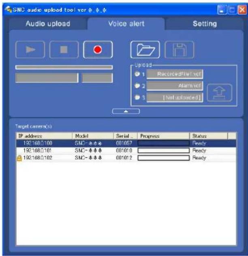The height and width of the screenshot is (256, 248).
Task: Click progress bar of camera 192.168.0.101
Action: click(164, 150)
